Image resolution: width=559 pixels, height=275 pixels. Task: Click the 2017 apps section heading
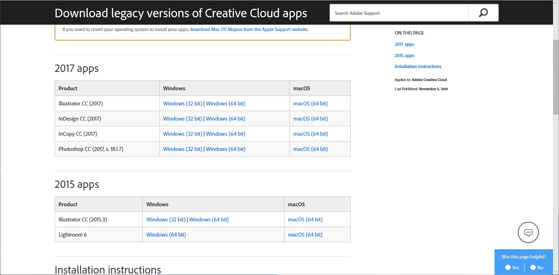click(x=76, y=68)
